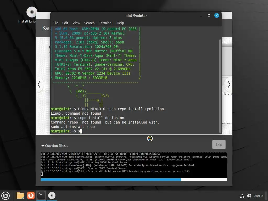Skip the current installer step

[x=219, y=144]
